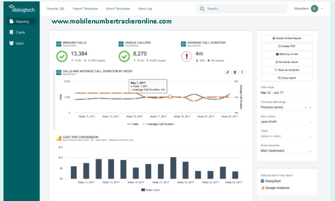
Task: Click the Unique Callers green checkmark icon
Action: [x=124, y=56]
